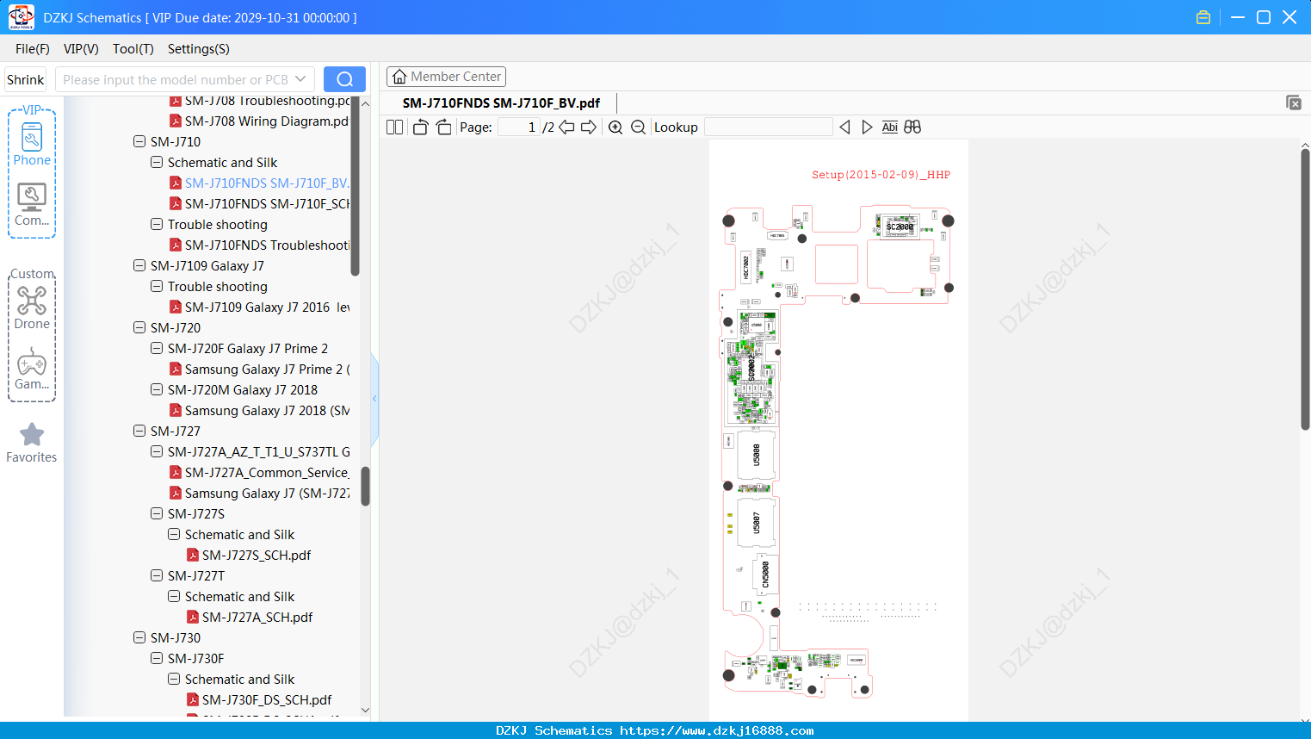Image resolution: width=1311 pixels, height=739 pixels.
Task: Click the model number search field
Action: [x=175, y=79]
